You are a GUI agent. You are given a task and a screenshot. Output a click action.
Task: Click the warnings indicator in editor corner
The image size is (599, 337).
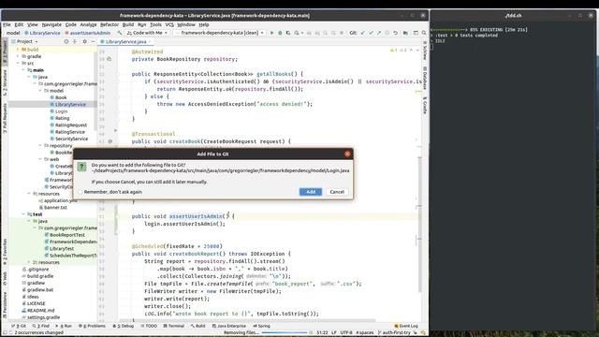pos(398,50)
